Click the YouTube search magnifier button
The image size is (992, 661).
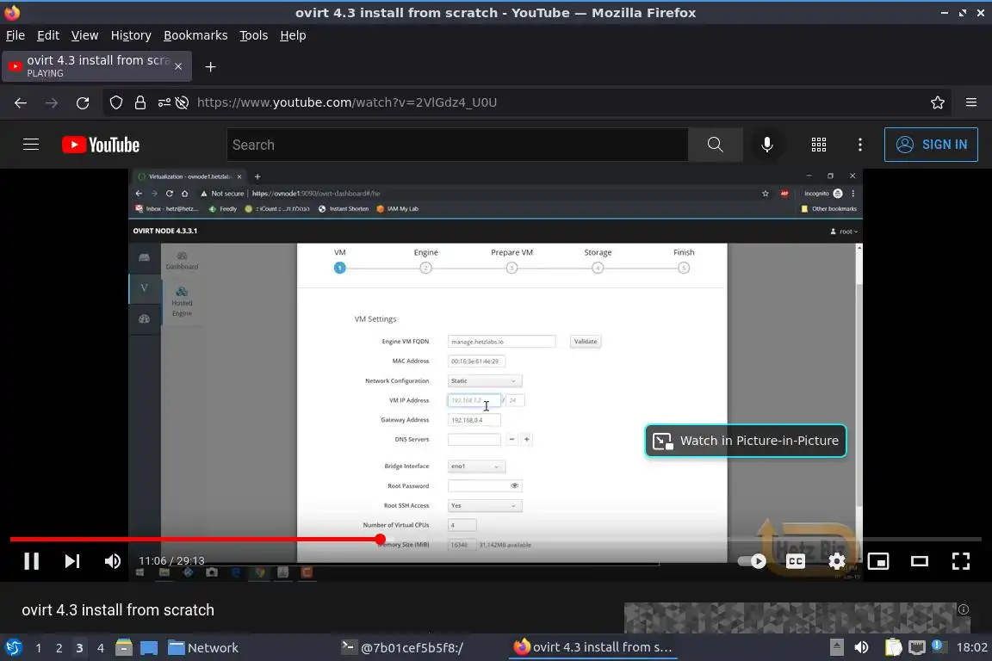click(x=715, y=145)
